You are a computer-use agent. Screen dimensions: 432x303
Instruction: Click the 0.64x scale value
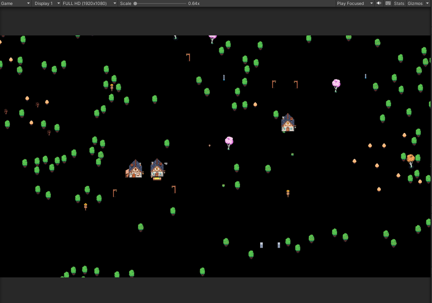tap(194, 3)
